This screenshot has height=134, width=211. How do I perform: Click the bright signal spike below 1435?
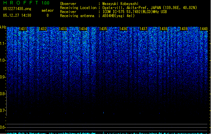pos(103,113)
